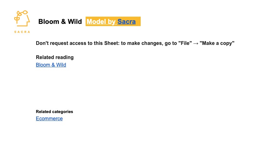
Task: Click the "Make a copy" quoted text
Action: click(x=217, y=43)
